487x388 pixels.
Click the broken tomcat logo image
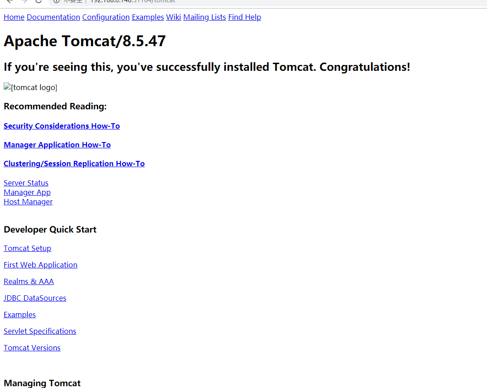(x=30, y=87)
